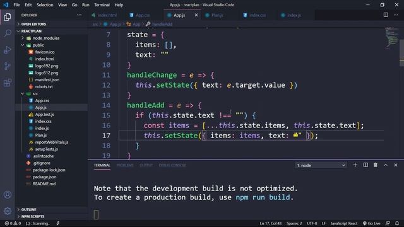404x227 pixels.
Task: Close the App.js editor tab
Action: [x=196, y=15]
